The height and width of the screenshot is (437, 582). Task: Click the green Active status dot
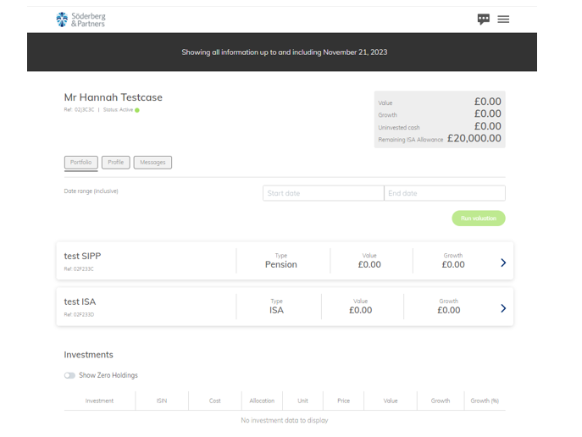coord(137,110)
